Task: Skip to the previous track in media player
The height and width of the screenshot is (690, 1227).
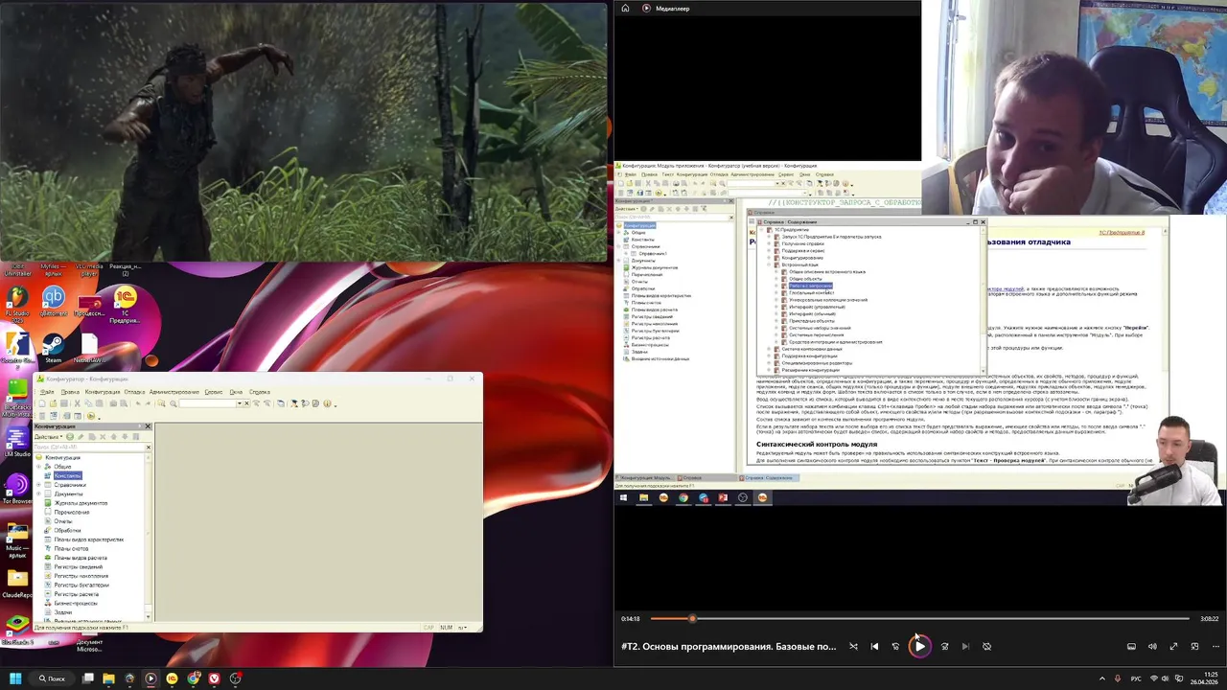Action: pos(874,646)
